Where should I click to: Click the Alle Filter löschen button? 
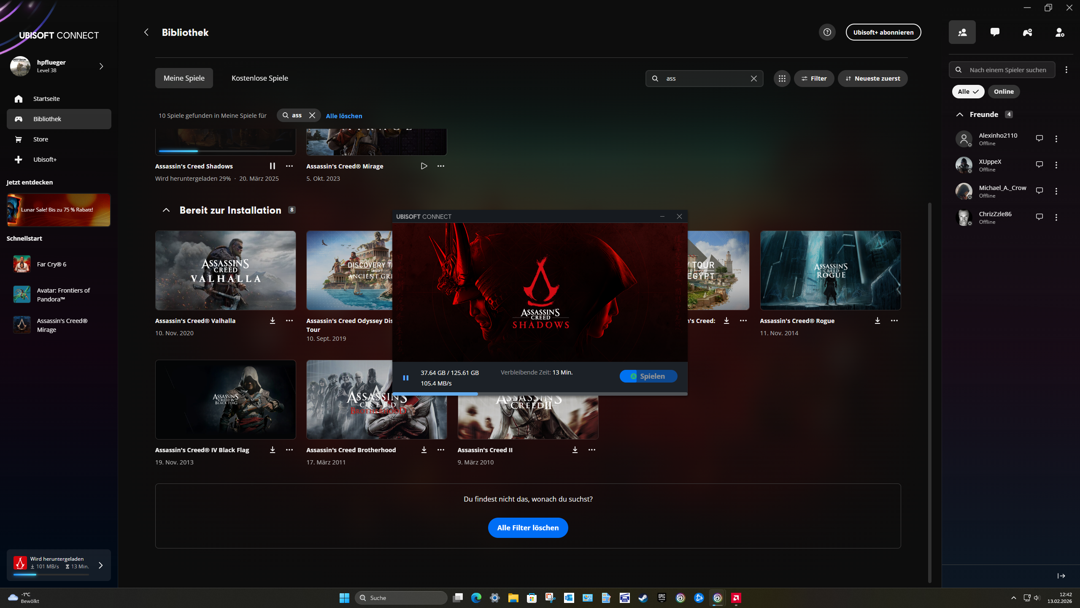tap(528, 527)
